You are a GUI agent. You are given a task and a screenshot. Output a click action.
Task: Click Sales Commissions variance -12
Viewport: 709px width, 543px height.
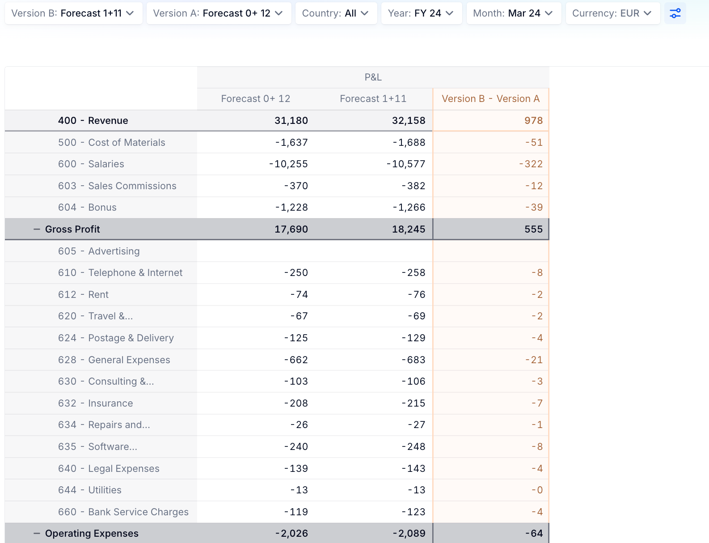coord(534,186)
